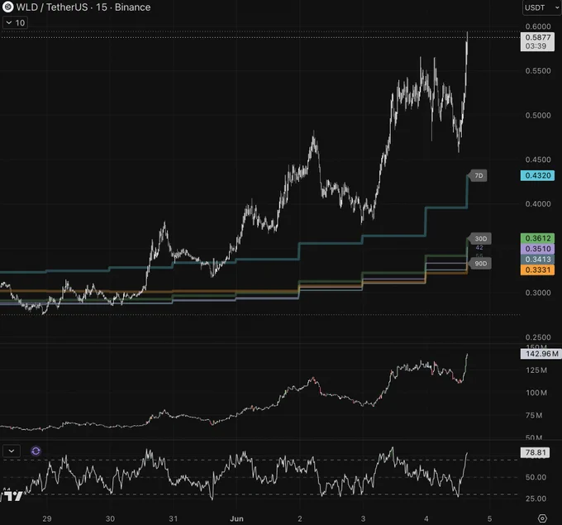Viewport: 562px width, 525px height.
Task: Select the 90D line label tag
Action: point(480,264)
